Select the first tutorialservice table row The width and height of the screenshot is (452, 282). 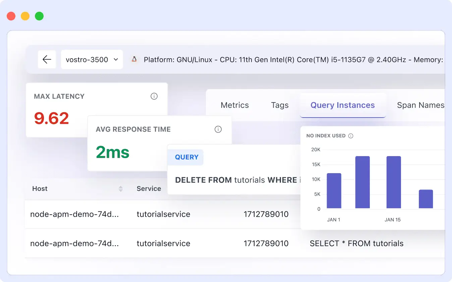click(163, 214)
